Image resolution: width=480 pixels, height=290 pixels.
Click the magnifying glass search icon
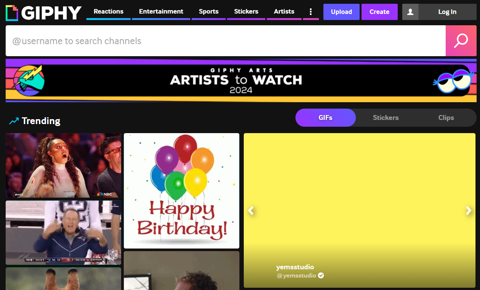click(461, 41)
